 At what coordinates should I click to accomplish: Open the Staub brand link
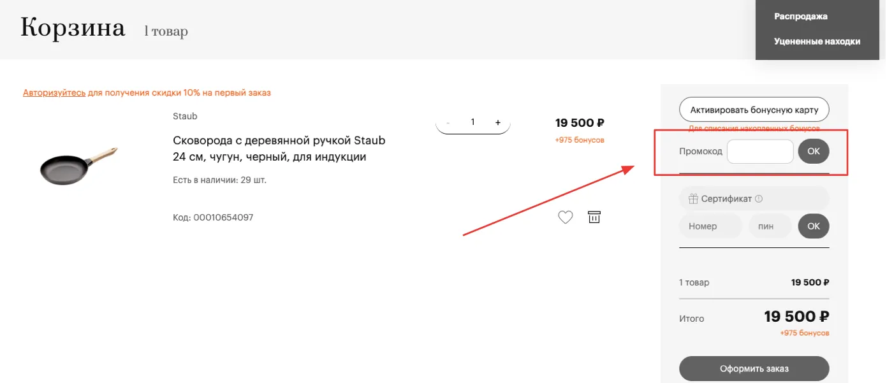pos(185,116)
